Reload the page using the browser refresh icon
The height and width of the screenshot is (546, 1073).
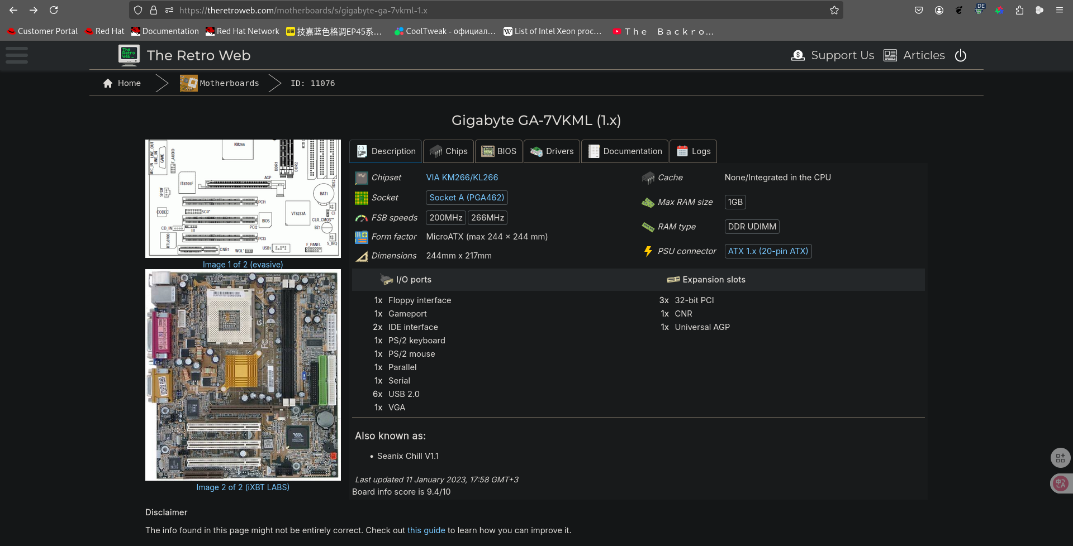tap(54, 10)
